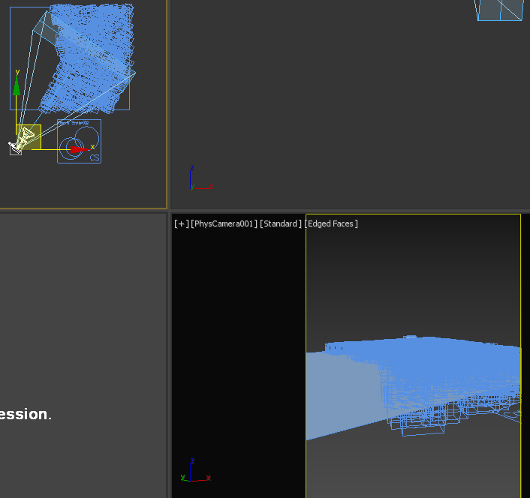Grab the green Y-axis arrow of the move gizmo

pos(17,86)
